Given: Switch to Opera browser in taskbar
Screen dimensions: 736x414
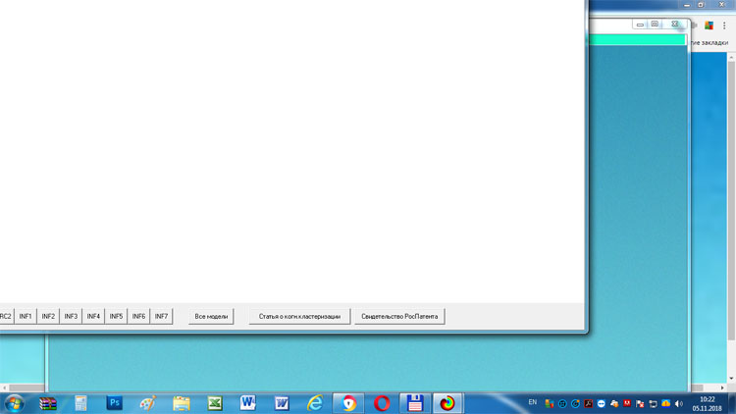Looking at the screenshot, I should point(382,403).
